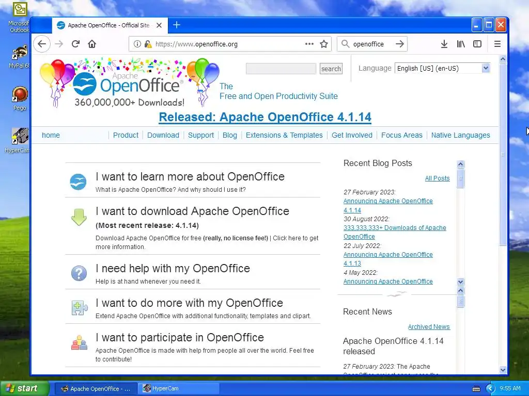
Task: Click the blue seagull learn-more icon
Action: [79, 182]
